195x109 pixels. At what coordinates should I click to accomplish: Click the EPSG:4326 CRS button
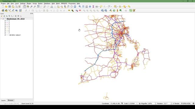coord(186,104)
